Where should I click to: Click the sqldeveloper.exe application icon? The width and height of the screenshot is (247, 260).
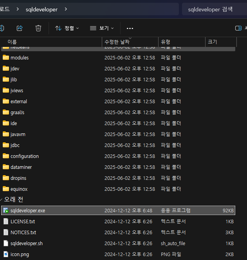point(6,210)
